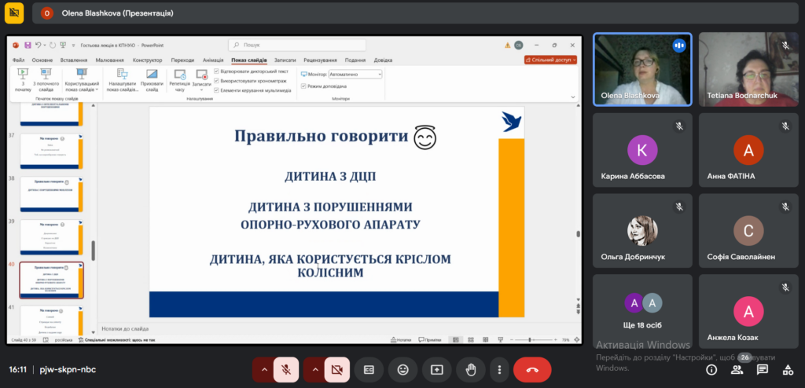805x388 pixels.
Task: Uncheck 'Відтворювати дикторський текст' checkbox
Action: [217, 71]
